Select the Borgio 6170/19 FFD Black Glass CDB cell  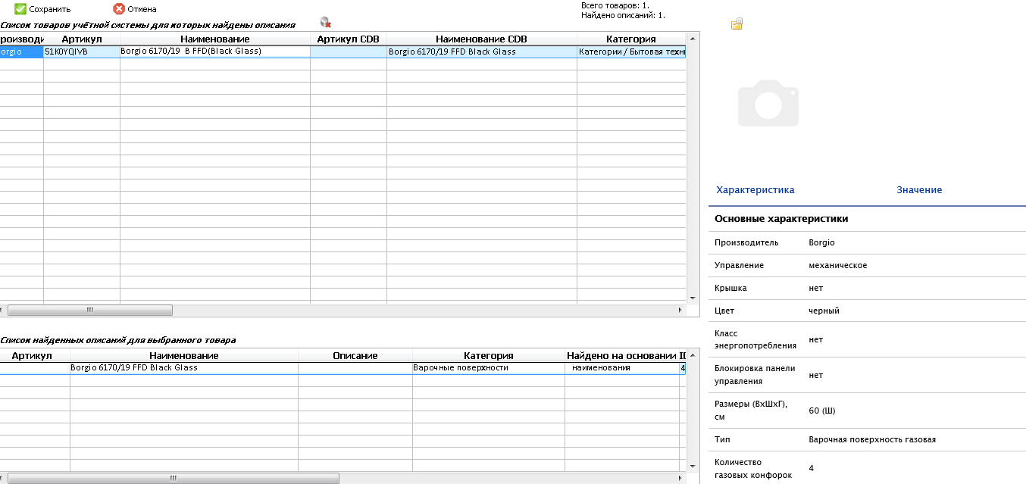click(482, 52)
